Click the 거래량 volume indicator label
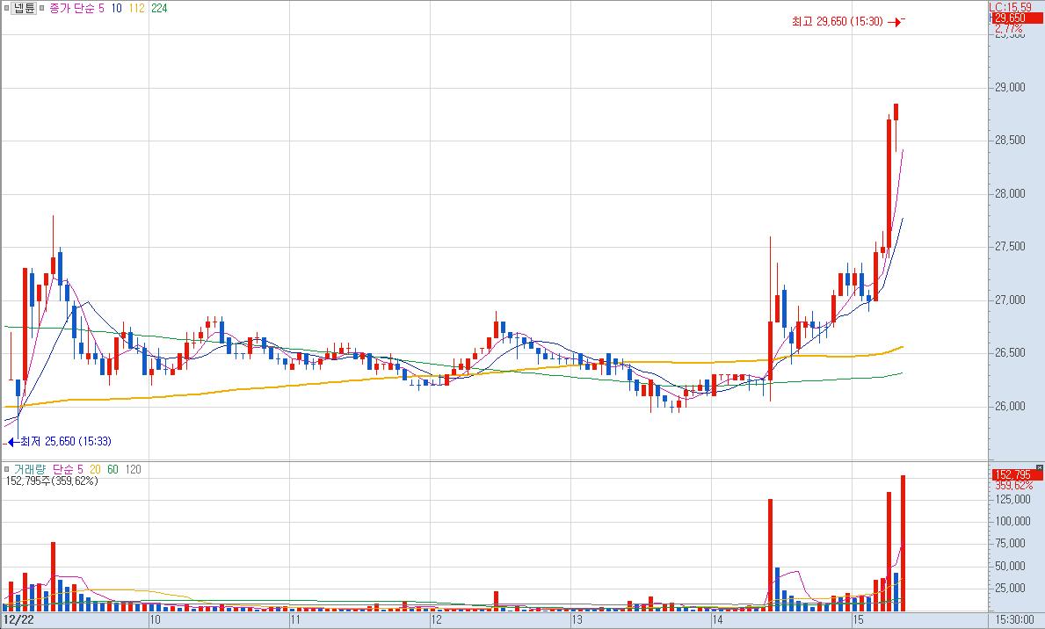1045x629 pixels. 30,469
